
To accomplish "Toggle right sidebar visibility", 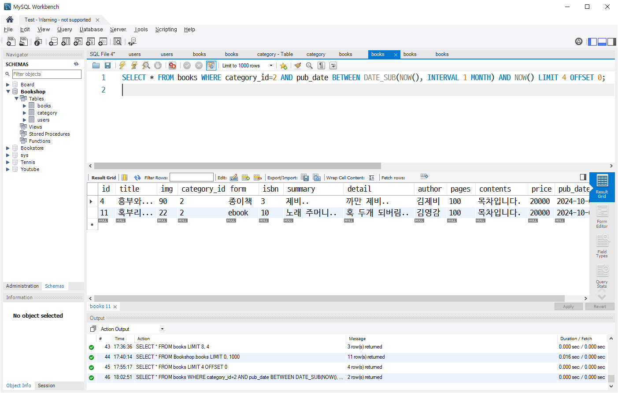I will [x=612, y=42].
